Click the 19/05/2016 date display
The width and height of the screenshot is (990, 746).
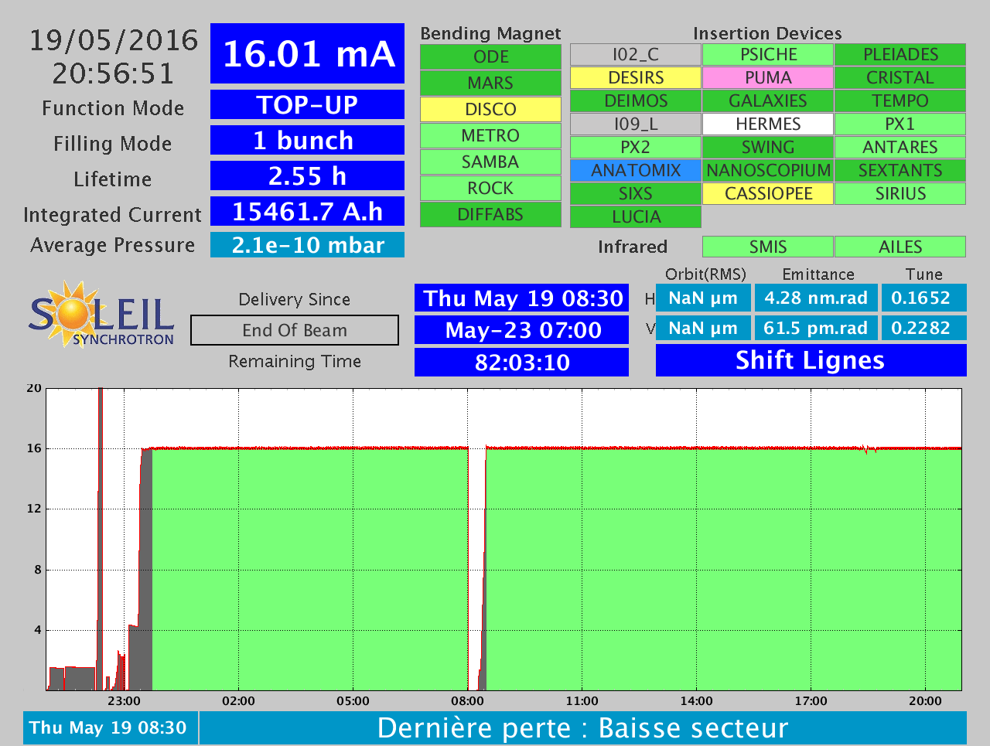114,39
